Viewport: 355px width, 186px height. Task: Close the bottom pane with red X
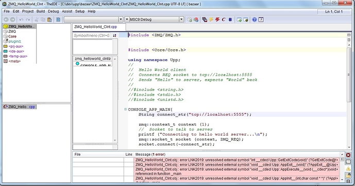pyautogui.click(x=348, y=155)
